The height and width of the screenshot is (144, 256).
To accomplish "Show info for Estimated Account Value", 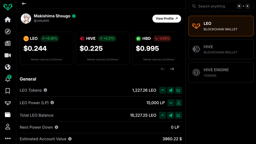I will coord(70,139).
